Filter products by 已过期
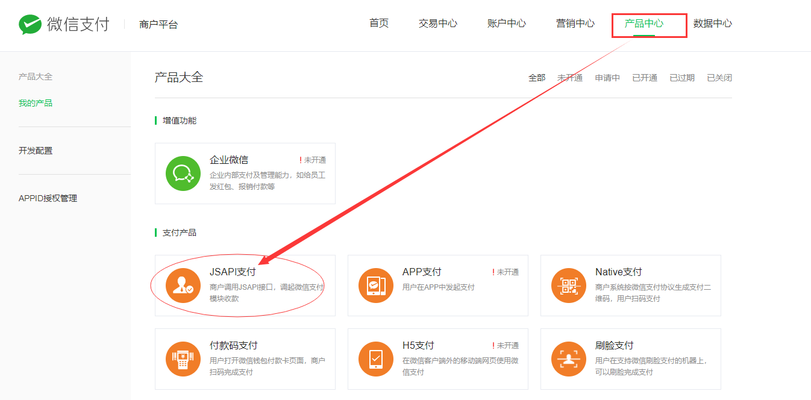The width and height of the screenshot is (811, 400). click(682, 78)
